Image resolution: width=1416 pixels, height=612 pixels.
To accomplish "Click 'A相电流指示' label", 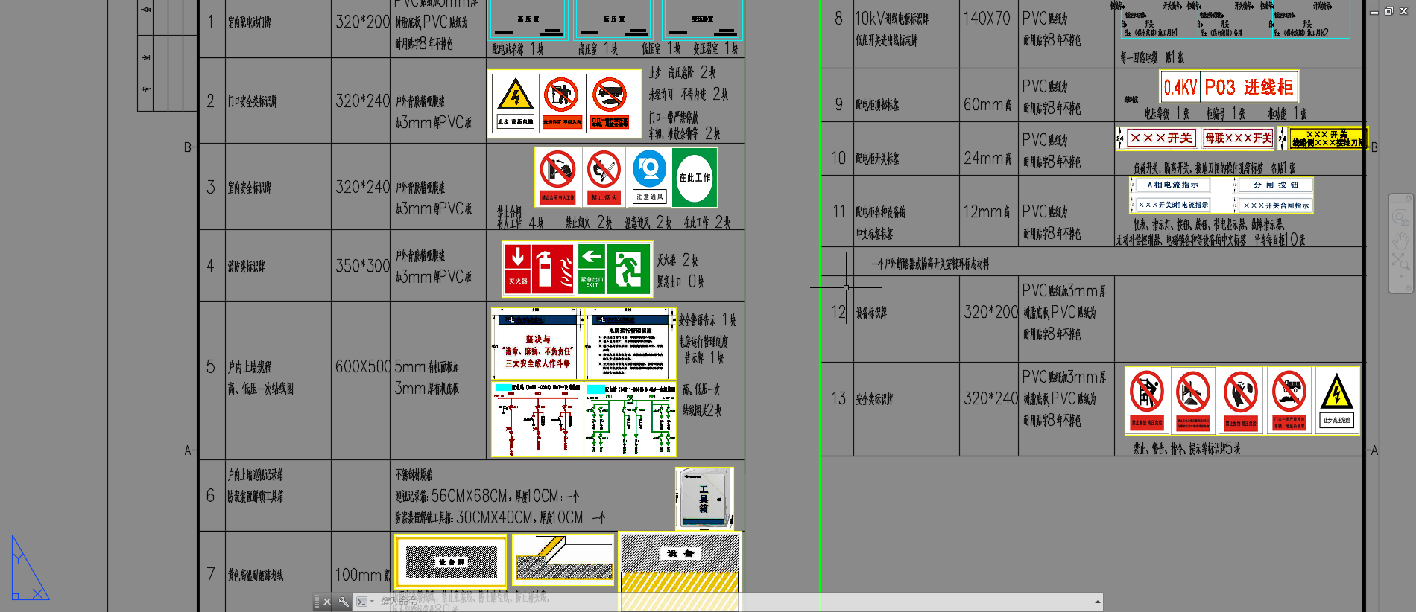I will coord(1173,185).
